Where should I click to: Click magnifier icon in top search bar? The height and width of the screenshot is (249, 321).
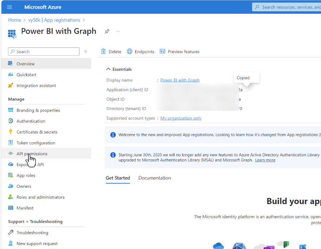(257, 7)
